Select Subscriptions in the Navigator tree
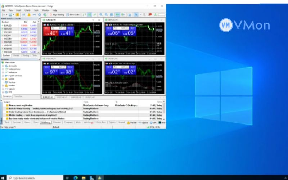Screen dimensions: 288x180 click(14, 69)
